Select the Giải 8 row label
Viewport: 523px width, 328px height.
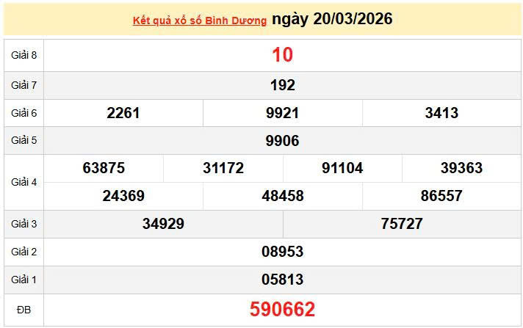[x=24, y=55]
